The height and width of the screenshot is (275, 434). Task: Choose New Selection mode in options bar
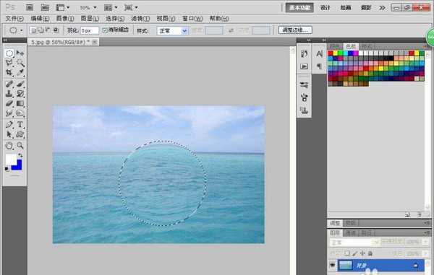click(x=33, y=30)
